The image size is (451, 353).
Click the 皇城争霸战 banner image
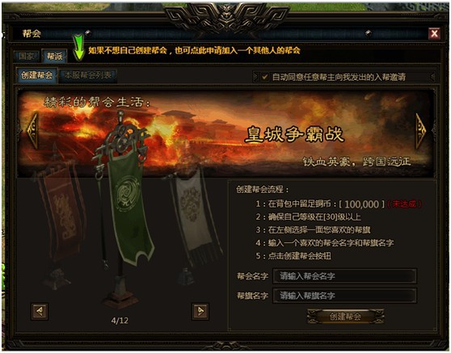coord(225,133)
